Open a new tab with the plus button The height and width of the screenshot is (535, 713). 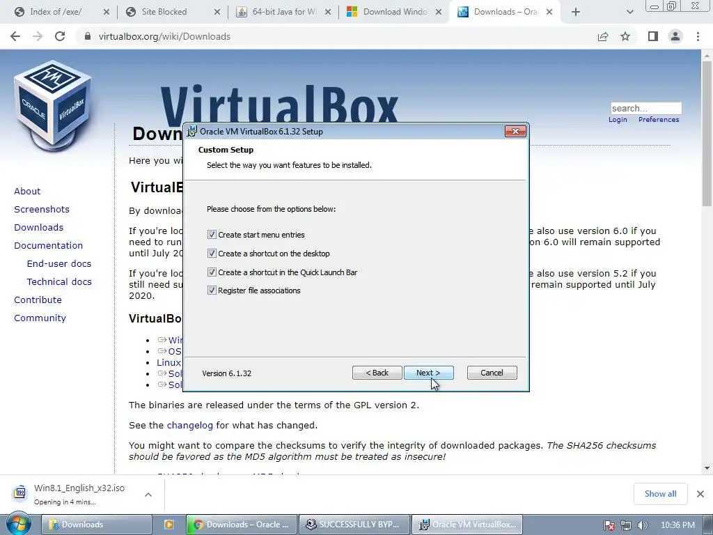click(x=576, y=12)
